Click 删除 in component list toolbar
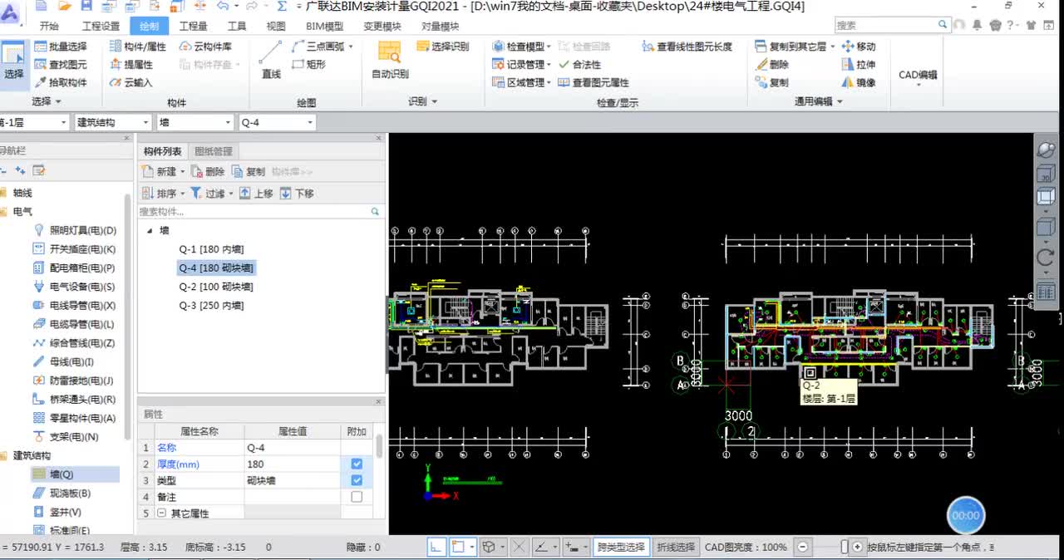The height and width of the screenshot is (560, 1064). [x=208, y=172]
